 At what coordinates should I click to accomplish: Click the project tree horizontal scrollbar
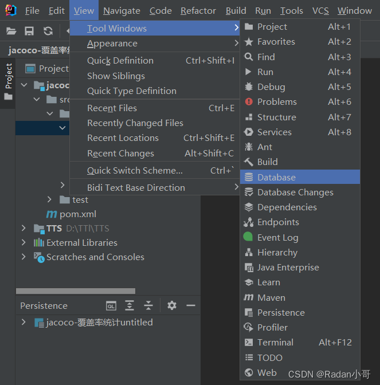(x=76, y=291)
